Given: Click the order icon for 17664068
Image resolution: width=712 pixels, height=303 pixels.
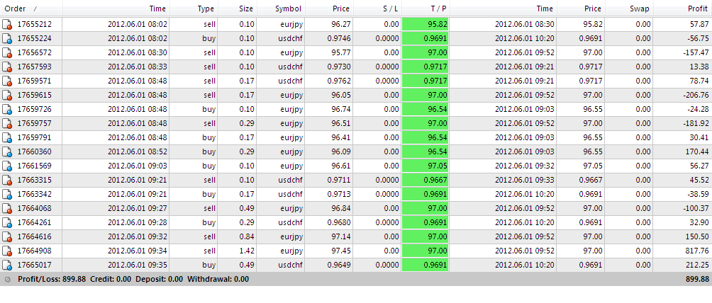Looking at the screenshot, I should (x=7, y=208).
